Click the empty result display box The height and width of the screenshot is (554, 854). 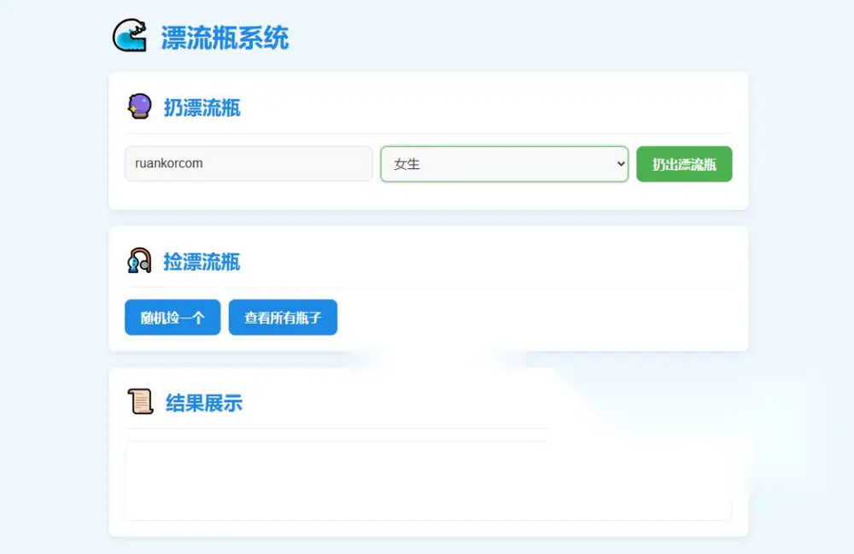pyautogui.click(x=428, y=481)
